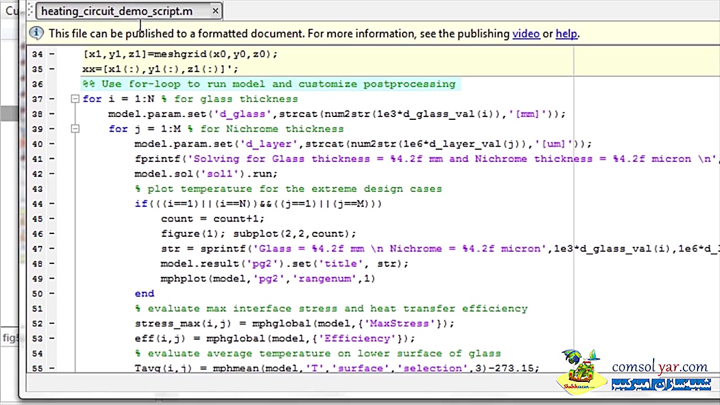
Task: Click line number 54 in the gutter
Action: pyautogui.click(x=37, y=353)
